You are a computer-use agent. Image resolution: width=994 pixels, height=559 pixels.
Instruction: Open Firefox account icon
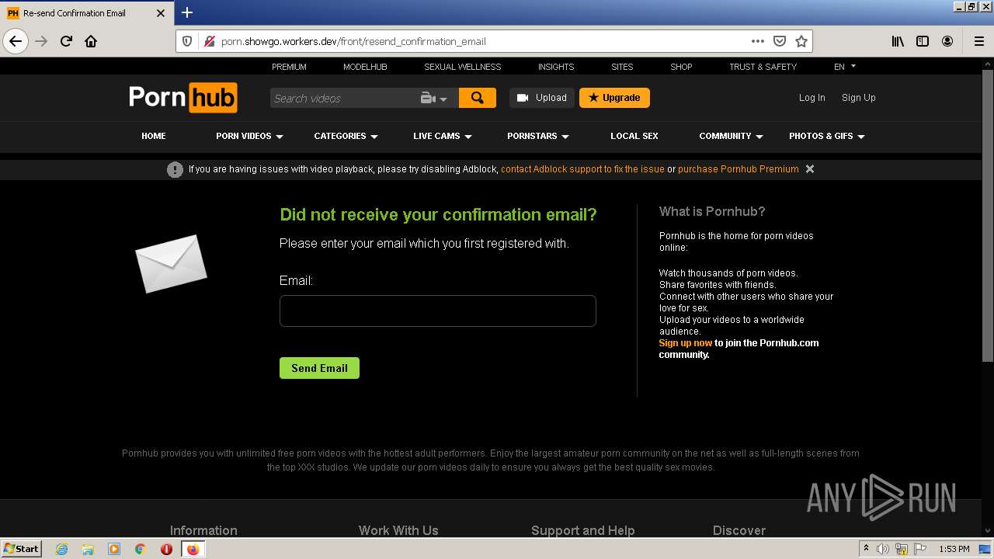(947, 41)
